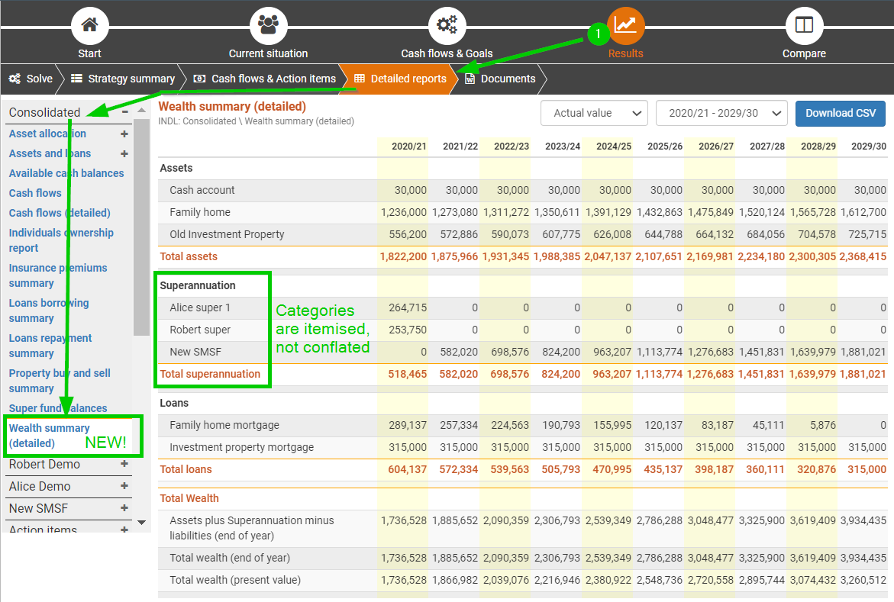Image resolution: width=894 pixels, height=602 pixels.
Task: Click the sidebar scrollbar down arrow
Action: coord(141,523)
